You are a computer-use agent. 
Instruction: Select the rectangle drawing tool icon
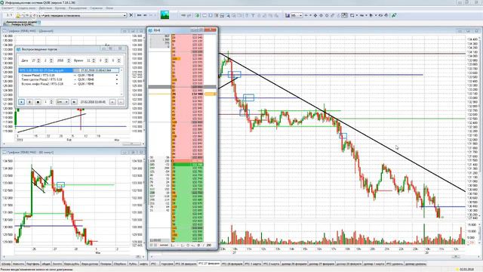[352, 15]
